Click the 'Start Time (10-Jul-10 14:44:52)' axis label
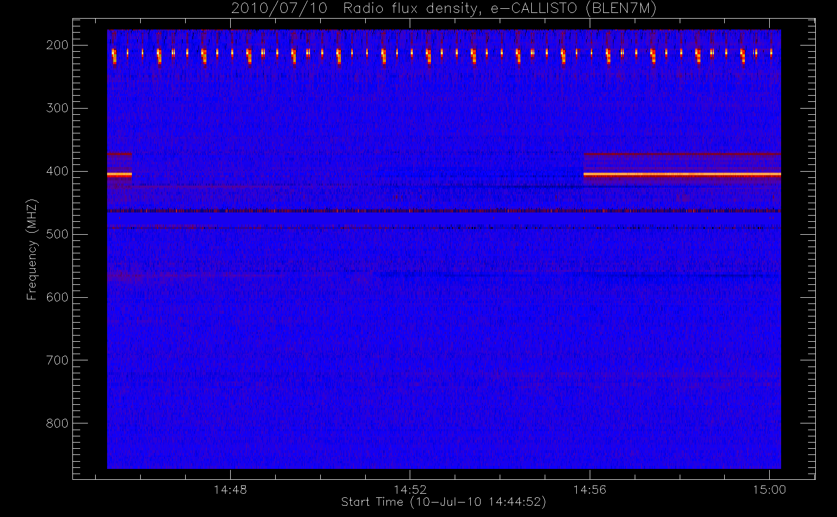Screen dimensions: 837x517 [444, 502]
